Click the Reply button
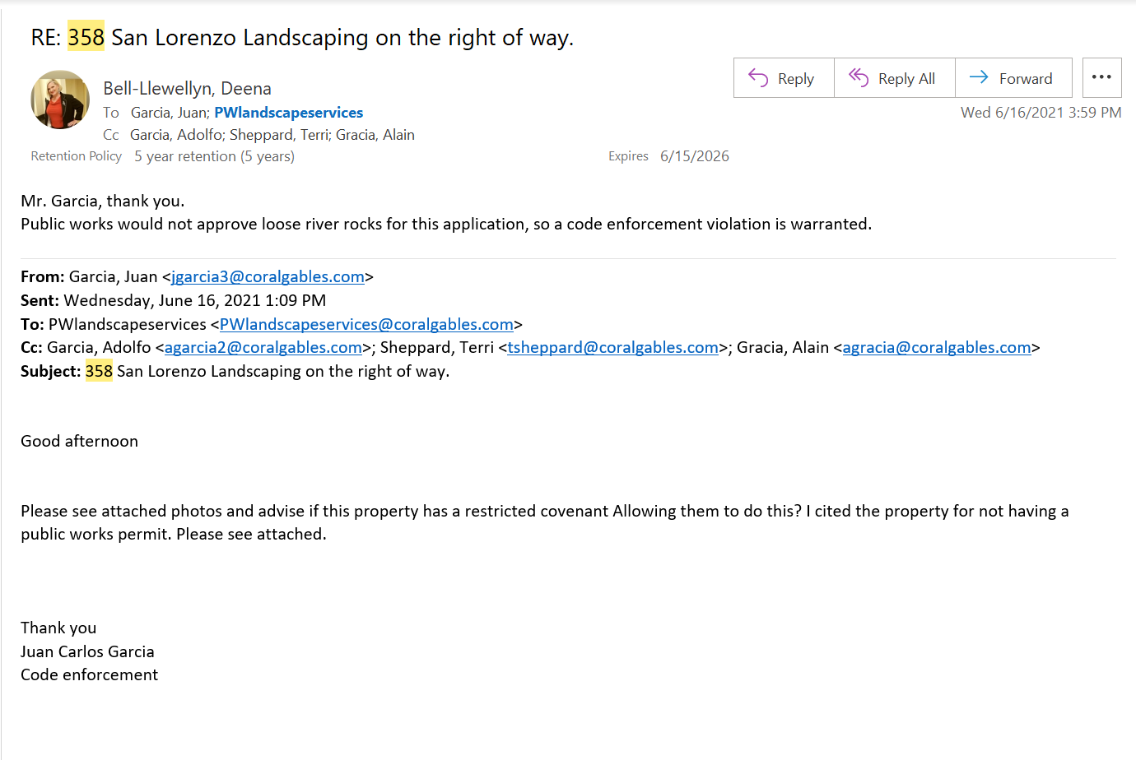Viewport: 1136px width, 760px height. tap(784, 78)
